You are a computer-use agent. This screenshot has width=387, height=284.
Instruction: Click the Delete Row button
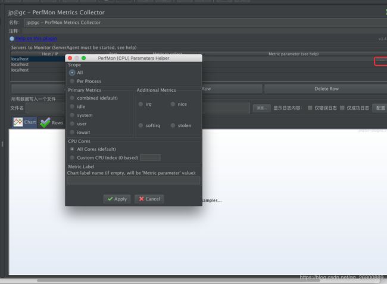point(326,89)
